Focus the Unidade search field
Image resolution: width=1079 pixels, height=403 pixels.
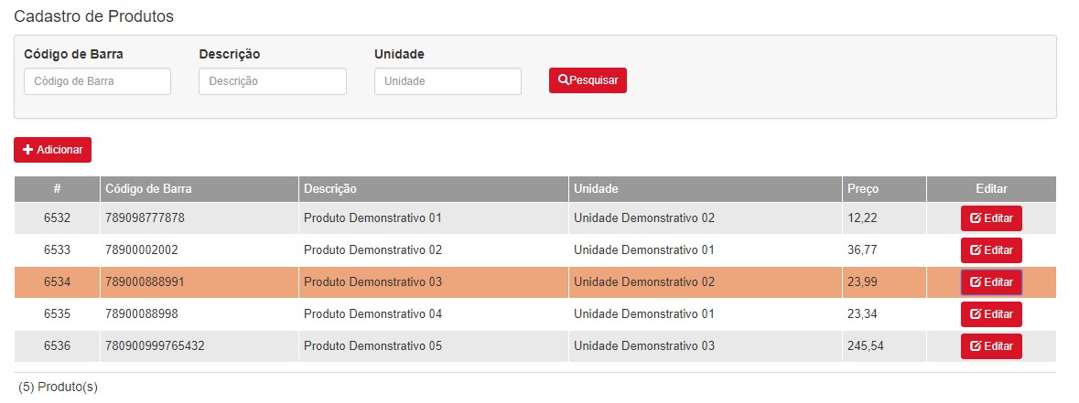[448, 81]
